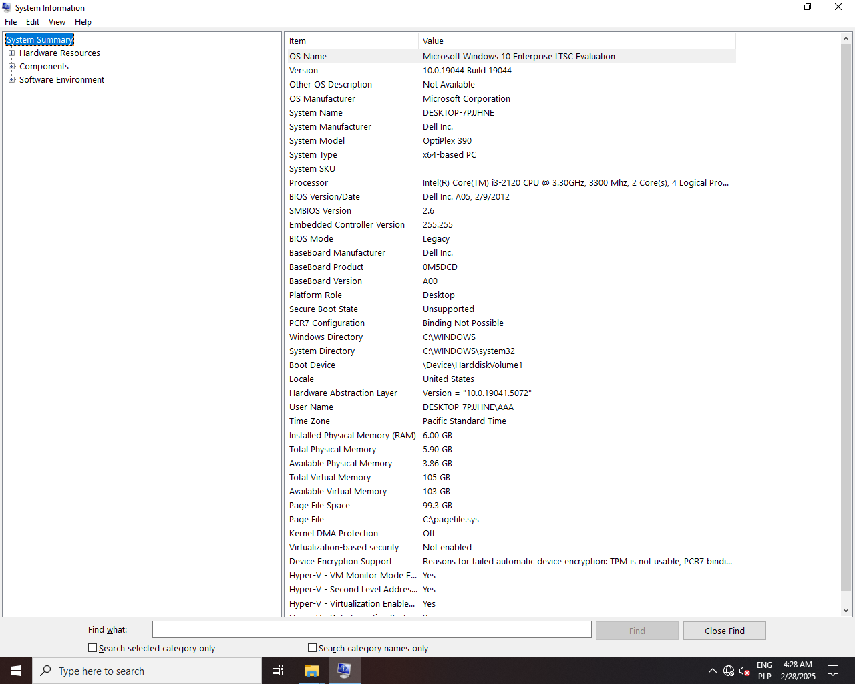Viewport: 855px width, 684px height.
Task: Open the Edit menu
Action: click(x=33, y=22)
